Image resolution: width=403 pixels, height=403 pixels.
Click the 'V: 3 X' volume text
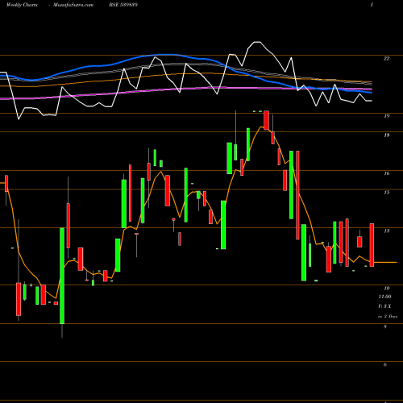pos(384,306)
